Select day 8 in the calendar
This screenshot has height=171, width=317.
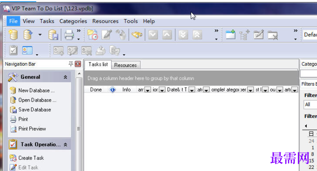(312, 154)
